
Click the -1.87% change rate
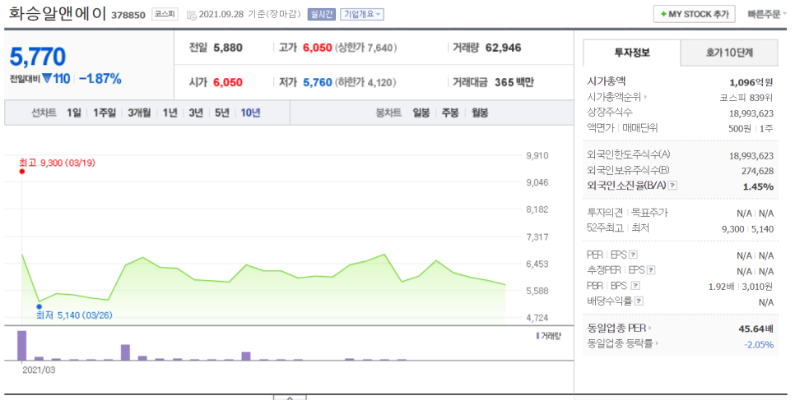[100, 79]
